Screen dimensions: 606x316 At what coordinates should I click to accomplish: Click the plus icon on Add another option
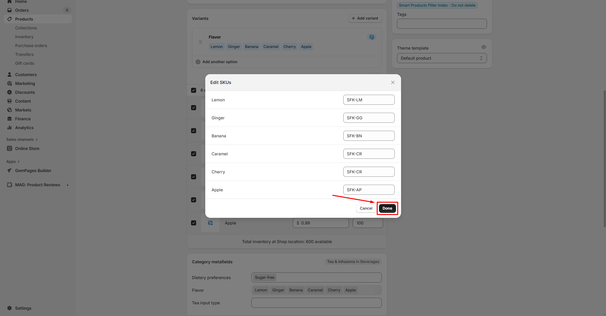coord(198,62)
